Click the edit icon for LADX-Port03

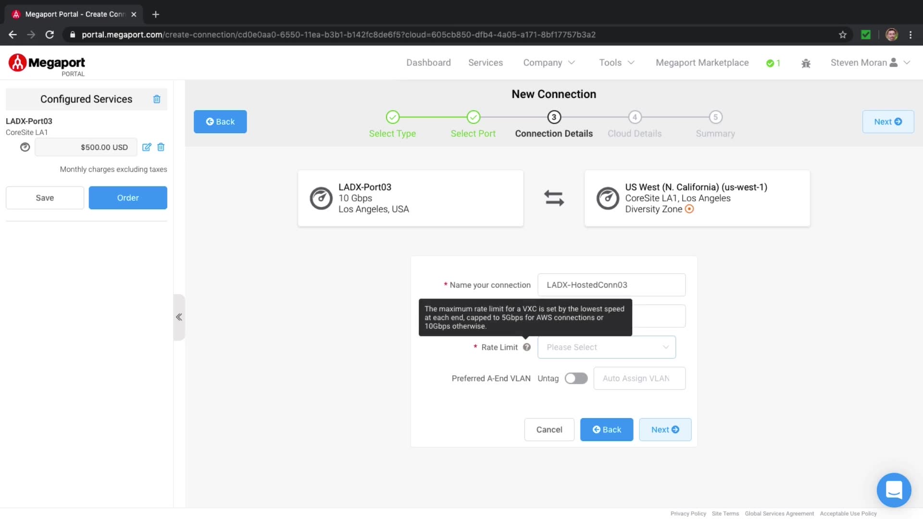[x=147, y=147]
